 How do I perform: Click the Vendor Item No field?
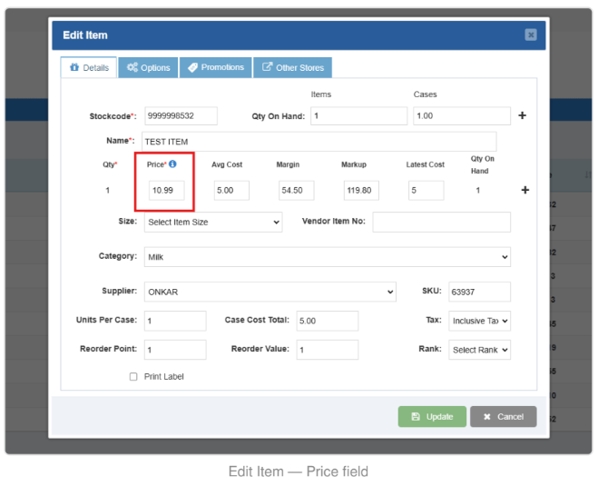[x=441, y=223]
